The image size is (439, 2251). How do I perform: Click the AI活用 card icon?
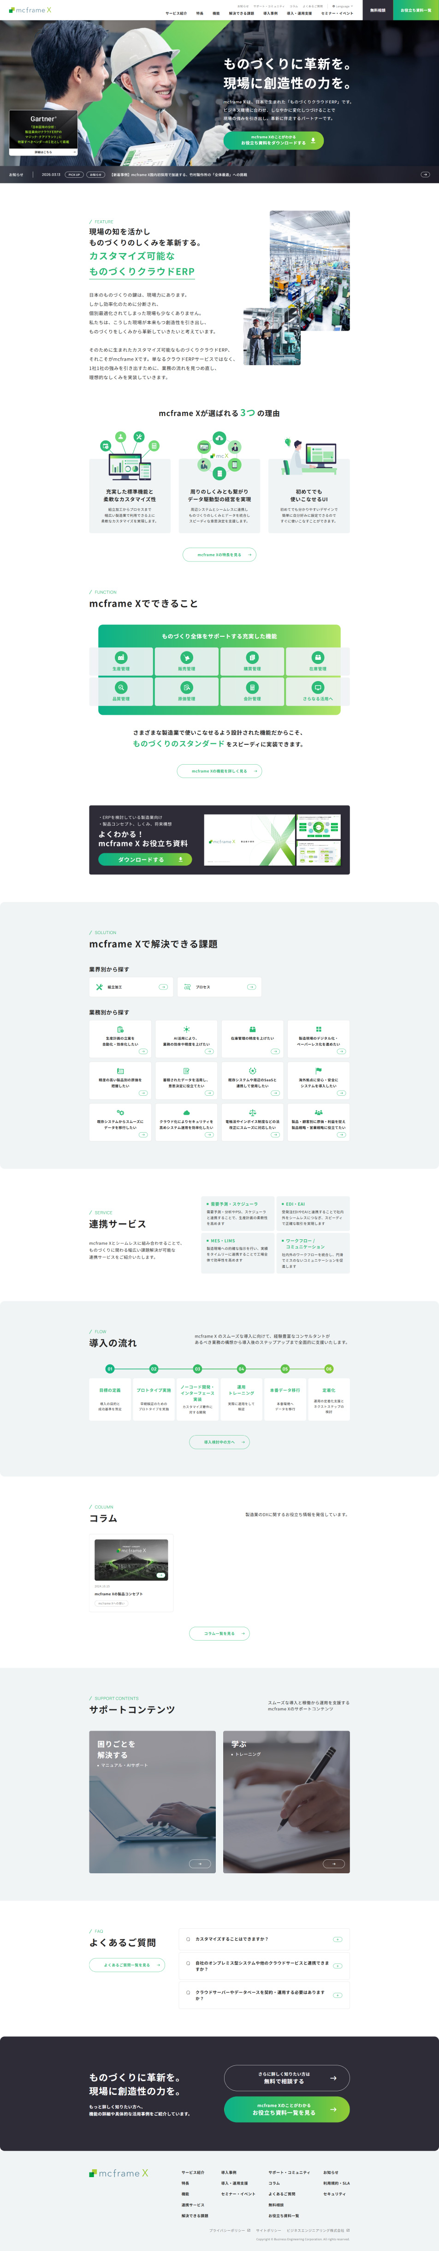186,1029
